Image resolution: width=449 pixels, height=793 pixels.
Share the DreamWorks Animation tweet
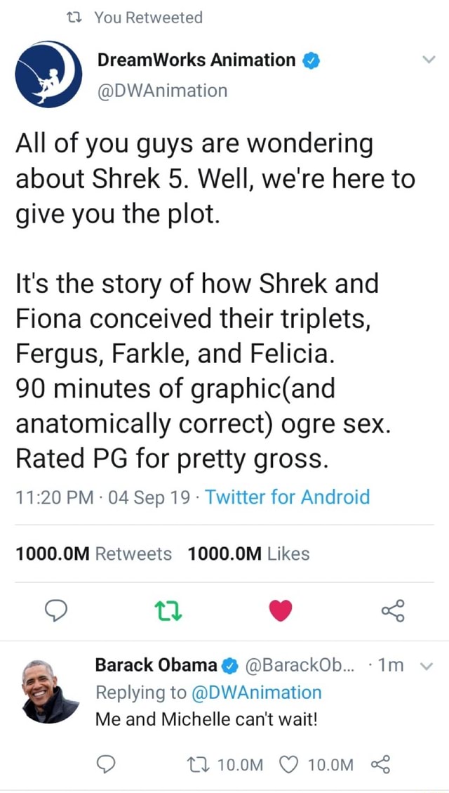pos(393,611)
